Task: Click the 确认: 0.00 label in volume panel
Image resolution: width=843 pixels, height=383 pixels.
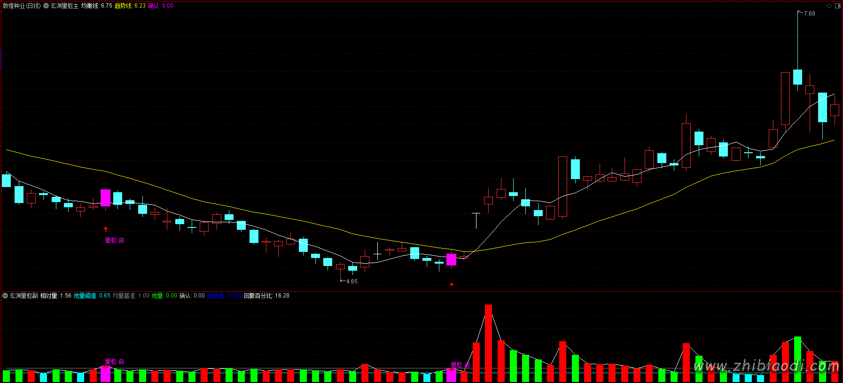Action: point(192,296)
